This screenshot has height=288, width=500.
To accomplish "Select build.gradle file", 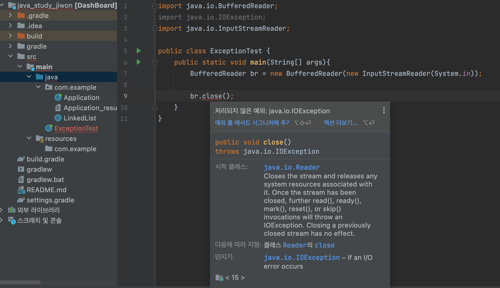I will click(45, 159).
